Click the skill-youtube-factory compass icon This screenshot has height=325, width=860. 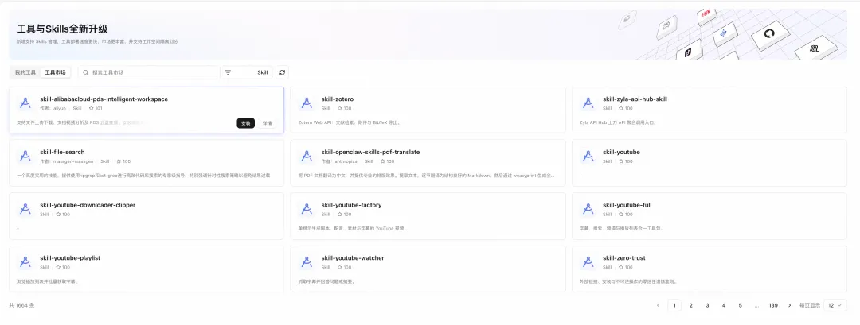[306, 210]
